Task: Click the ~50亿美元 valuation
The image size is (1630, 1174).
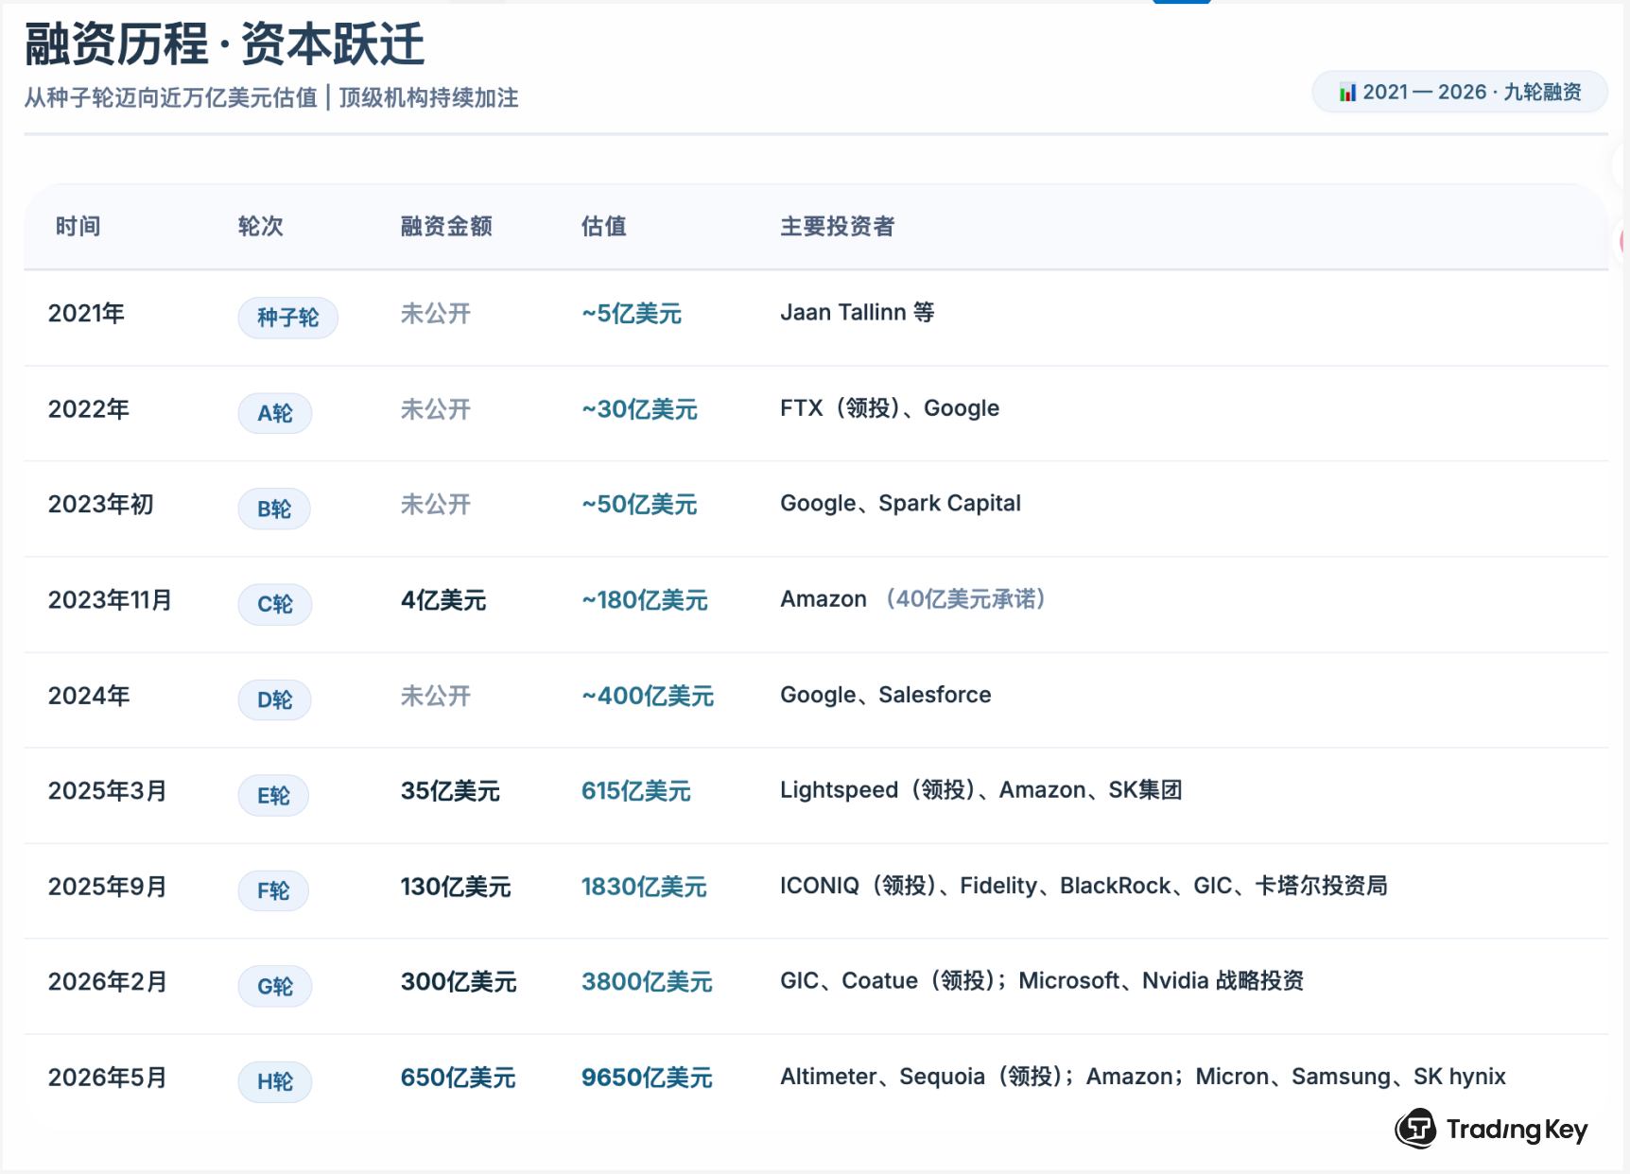Action: [639, 504]
